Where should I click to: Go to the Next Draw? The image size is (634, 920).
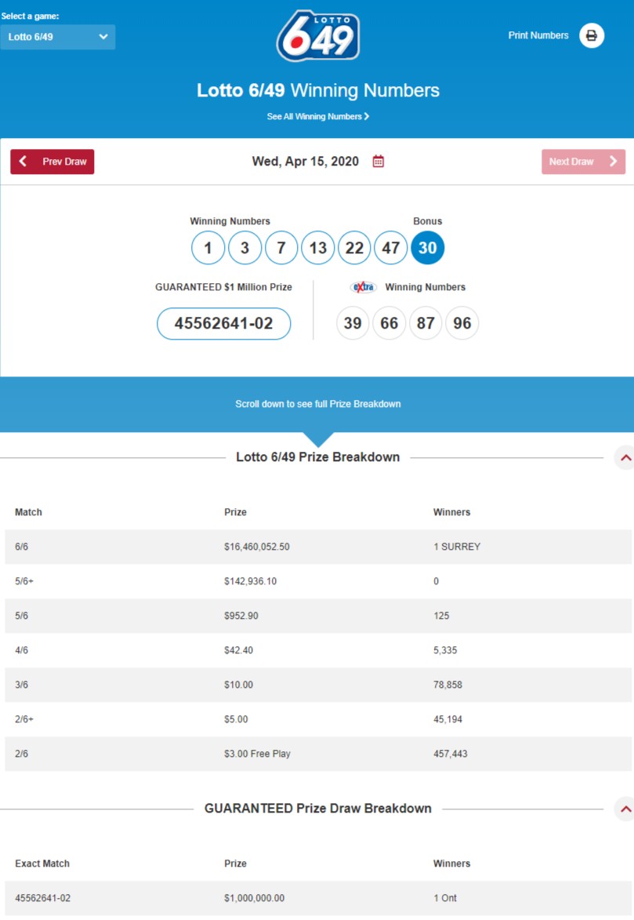click(x=583, y=162)
